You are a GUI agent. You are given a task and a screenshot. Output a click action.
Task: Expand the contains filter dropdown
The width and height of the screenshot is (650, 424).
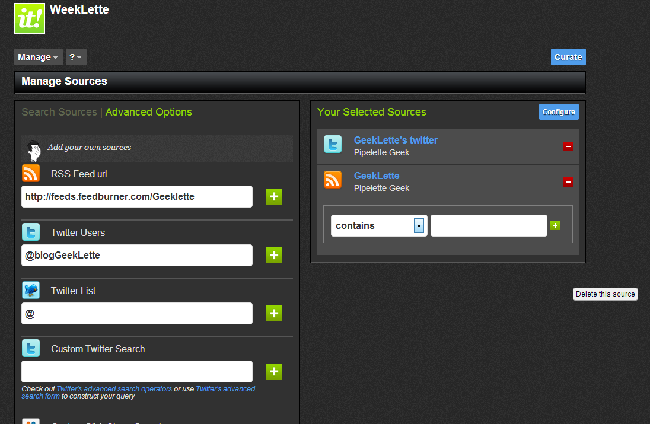point(419,225)
